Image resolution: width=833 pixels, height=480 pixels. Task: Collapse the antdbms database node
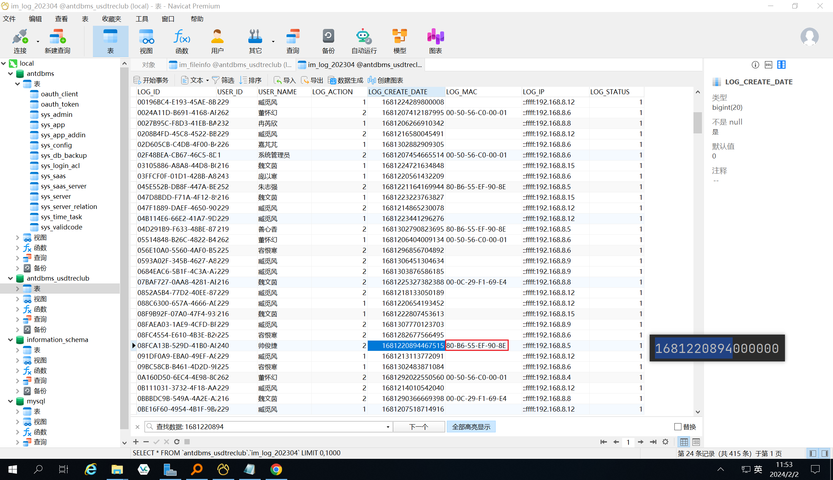pos(11,73)
